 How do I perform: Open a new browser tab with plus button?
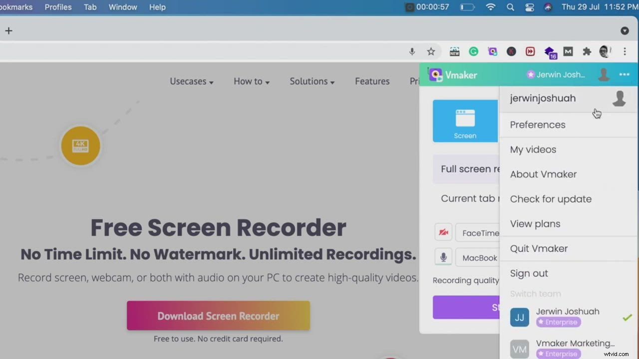[8, 30]
